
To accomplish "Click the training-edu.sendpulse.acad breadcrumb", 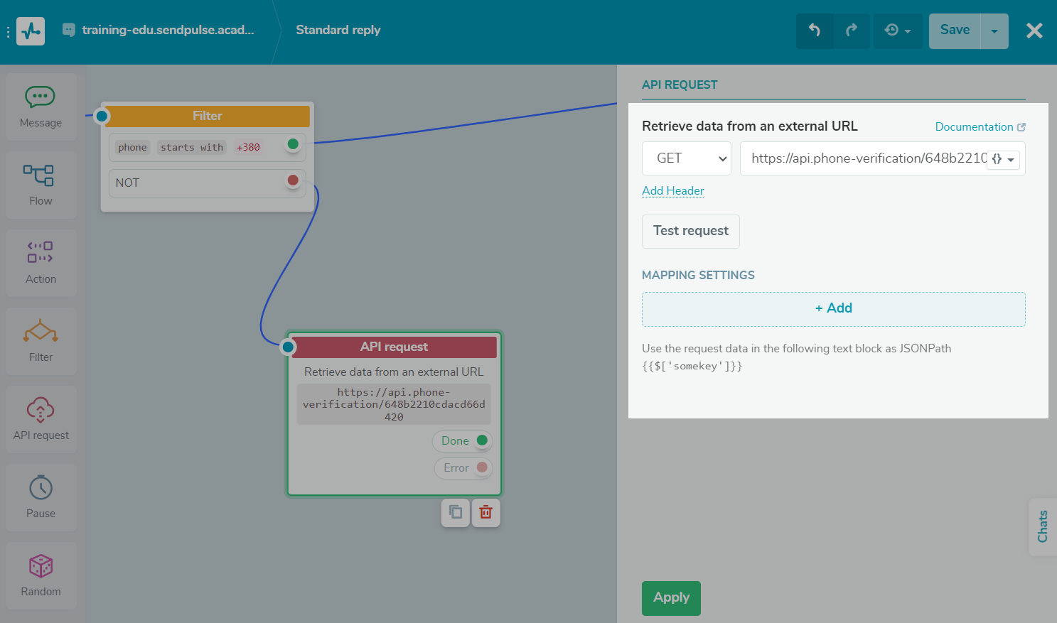I will point(168,30).
